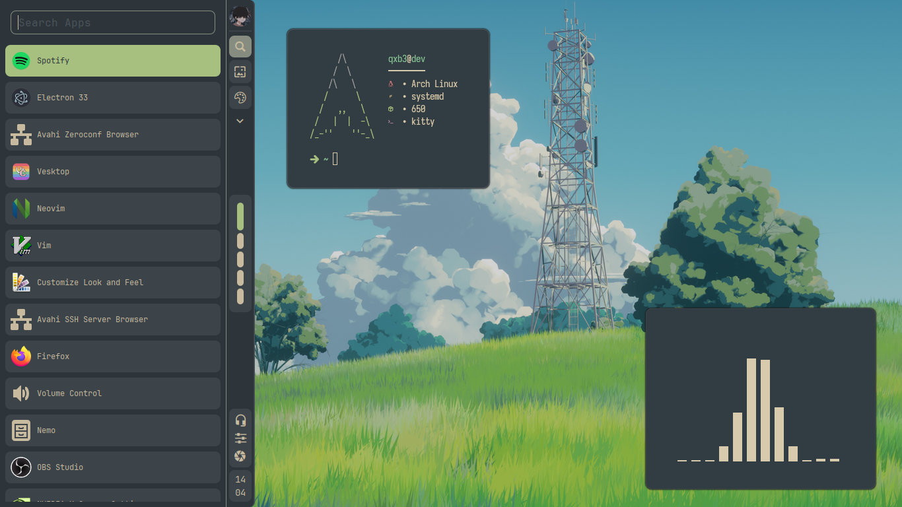Launch Spotify from the app list
902x507 pixels.
pos(112,61)
